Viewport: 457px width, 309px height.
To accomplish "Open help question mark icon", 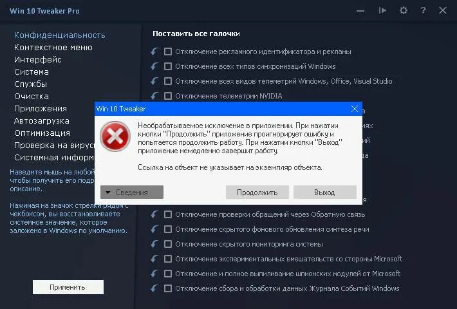I will [x=423, y=11].
